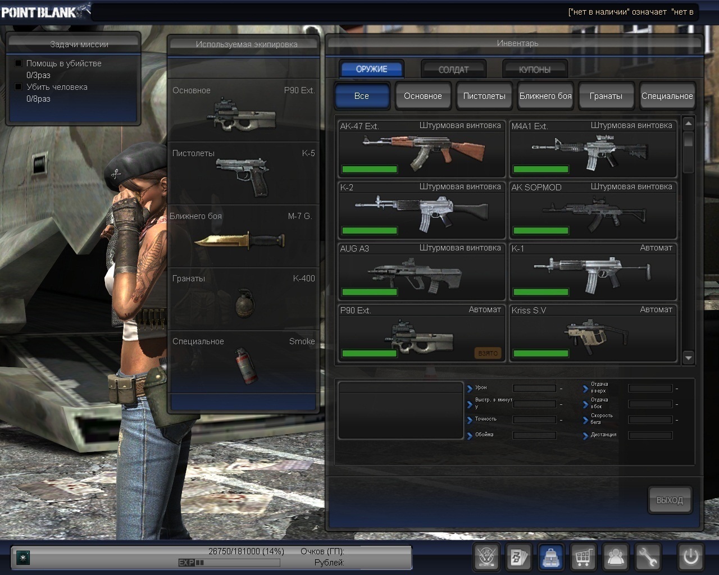Open the wrench settings icon
This screenshot has width=719, height=575.
pyautogui.click(x=648, y=557)
